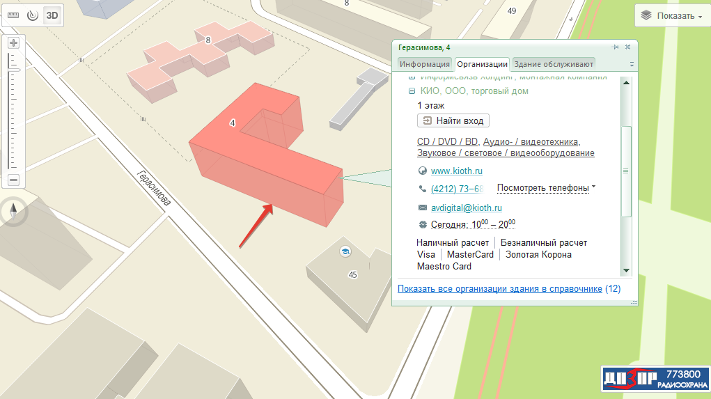Image resolution: width=711 pixels, height=399 pixels.
Task: Open the Аудио- / видеотехника category link
Action: [531, 142]
